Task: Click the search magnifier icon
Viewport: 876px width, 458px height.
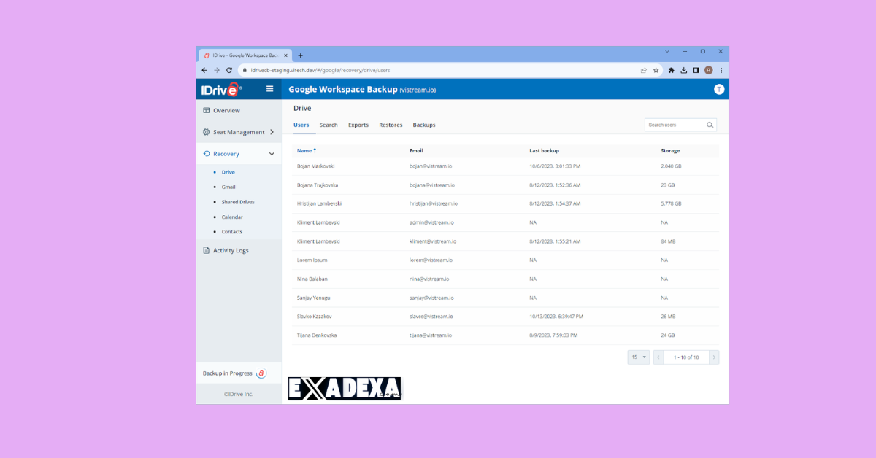Action: coord(710,125)
